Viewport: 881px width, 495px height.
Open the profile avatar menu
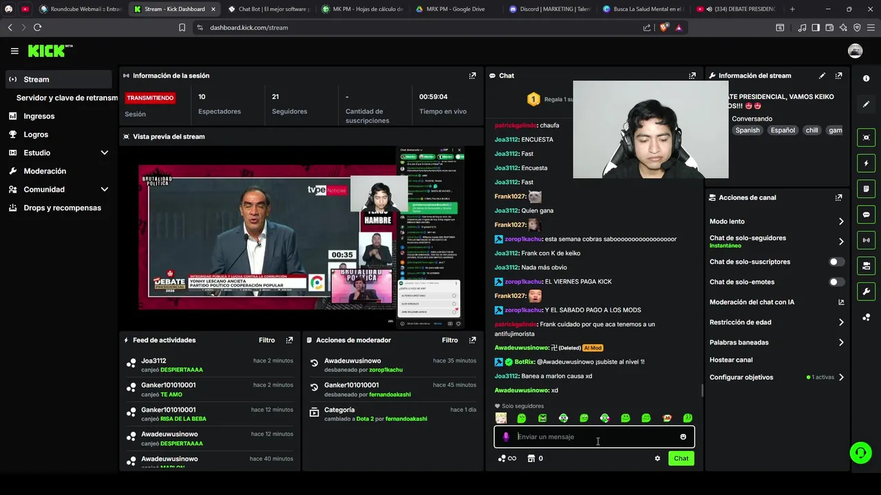point(855,51)
